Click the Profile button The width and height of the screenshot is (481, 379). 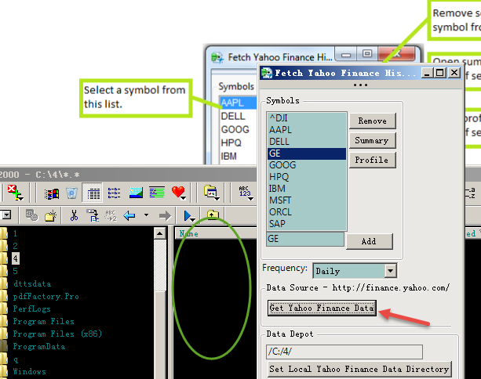pos(373,160)
